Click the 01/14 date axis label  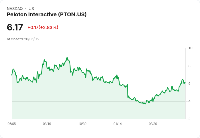[x=117, y=124]
